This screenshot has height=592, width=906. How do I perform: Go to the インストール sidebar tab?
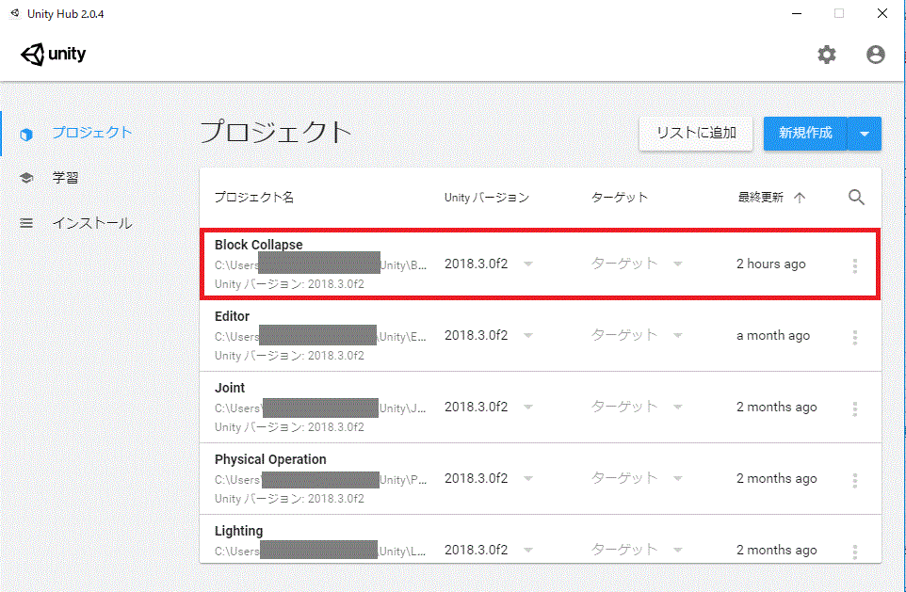pos(91,223)
